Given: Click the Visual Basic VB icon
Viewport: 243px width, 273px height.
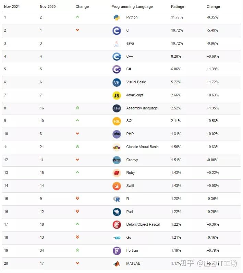Looking at the screenshot, I should click(x=117, y=82).
